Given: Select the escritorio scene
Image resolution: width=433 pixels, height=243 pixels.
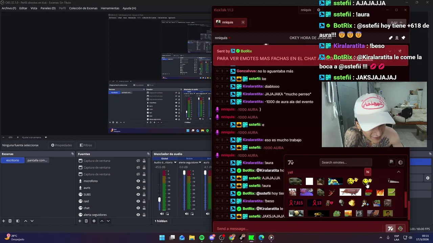Looking at the screenshot, I should (x=13, y=160).
